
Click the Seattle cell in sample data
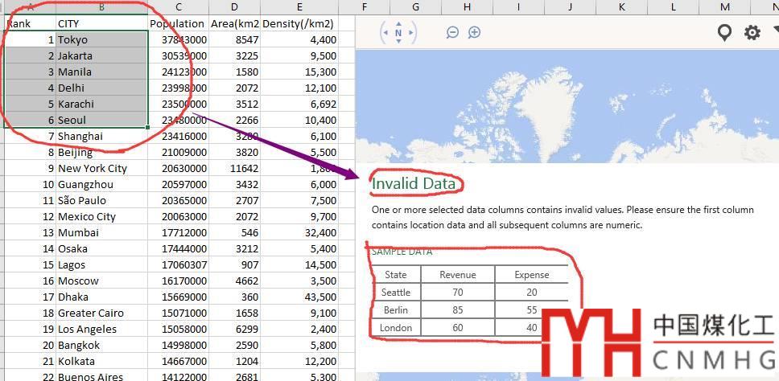point(396,293)
